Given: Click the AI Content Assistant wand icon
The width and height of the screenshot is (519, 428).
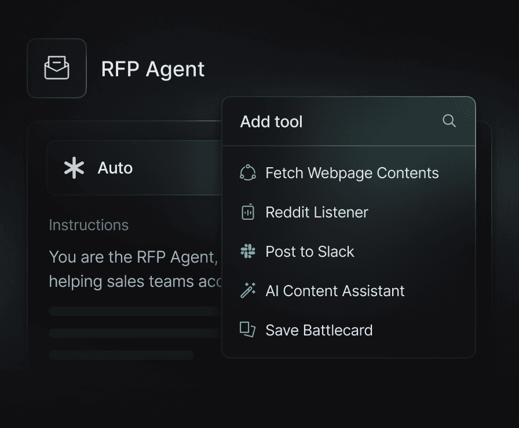Looking at the screenshot, I should [247, 290].
